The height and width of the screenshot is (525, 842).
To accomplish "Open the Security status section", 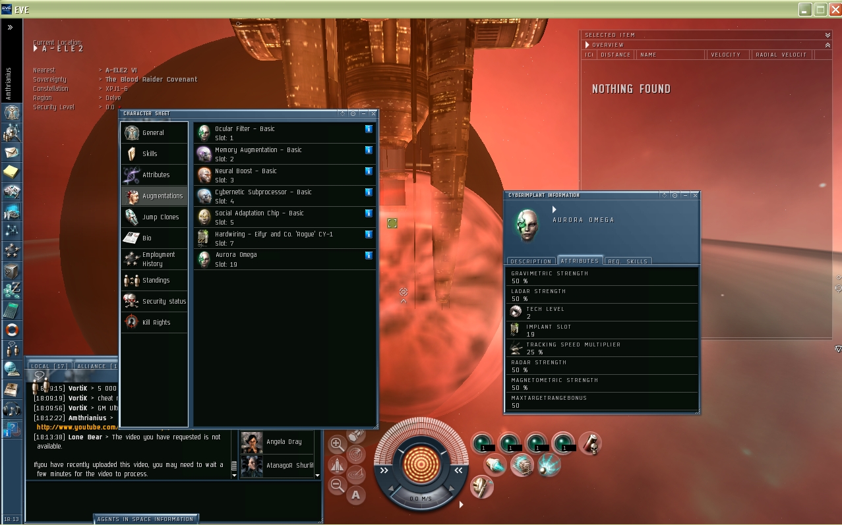I will point(154,301).
